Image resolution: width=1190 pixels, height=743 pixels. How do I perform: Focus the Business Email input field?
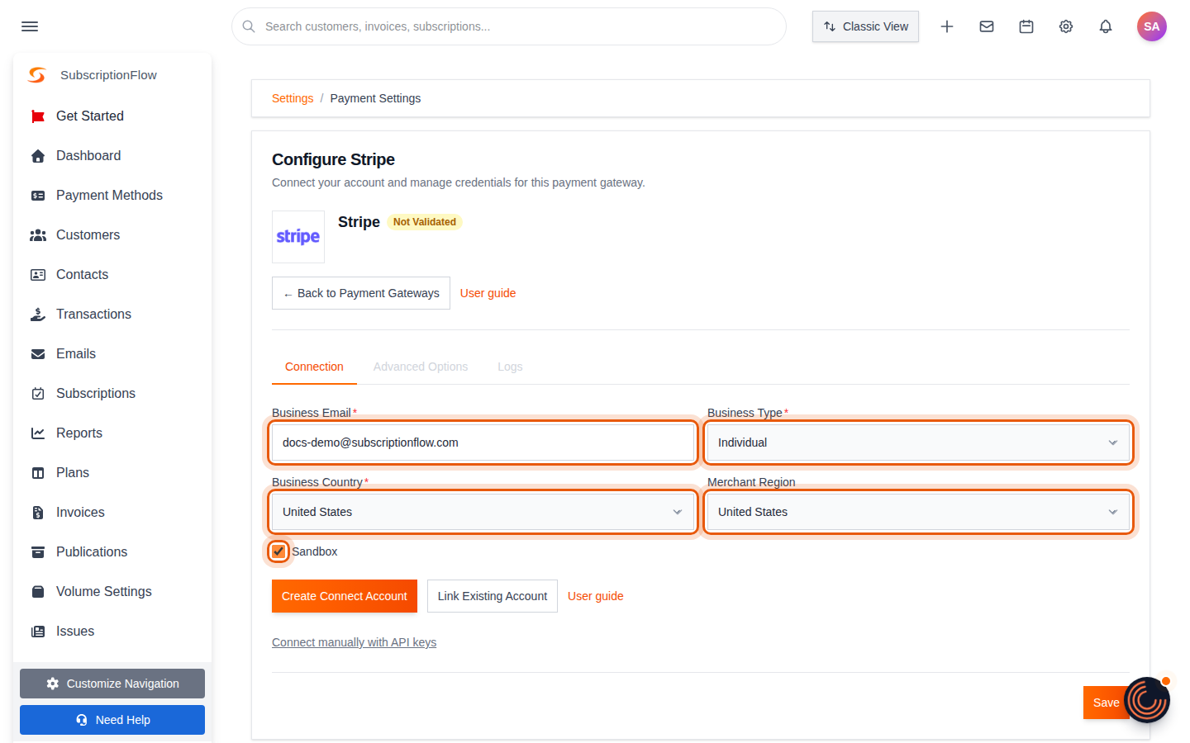483,442
